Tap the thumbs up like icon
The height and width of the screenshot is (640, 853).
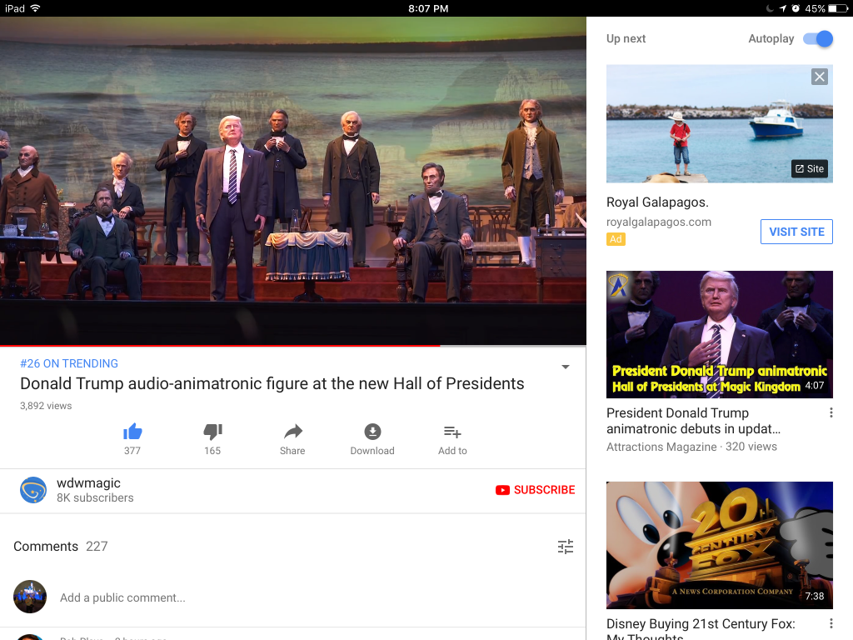[132, 432]
